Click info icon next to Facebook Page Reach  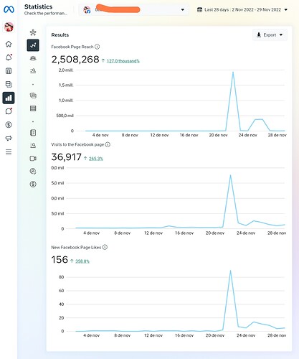pos(97,47)
